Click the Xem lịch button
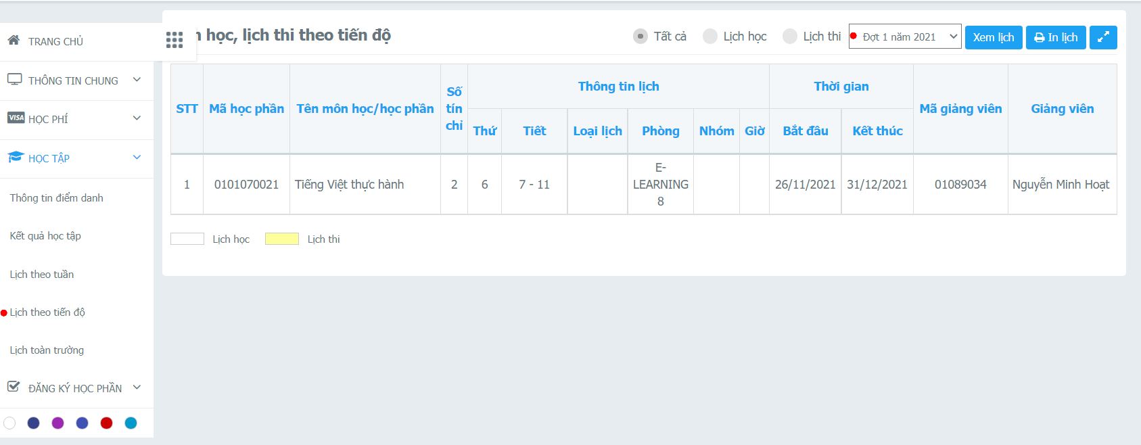 (x=993, y=37)
